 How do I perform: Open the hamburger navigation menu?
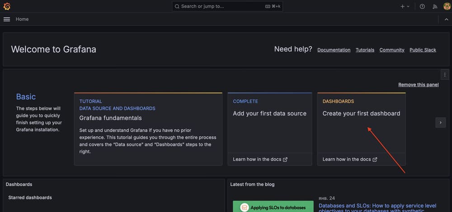click(x=7, y=19)
